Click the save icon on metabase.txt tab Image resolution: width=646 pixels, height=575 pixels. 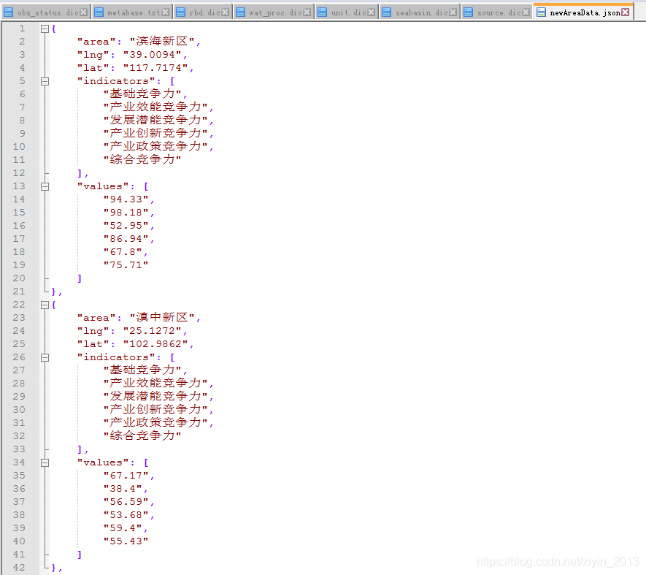[x=99, y=12]
